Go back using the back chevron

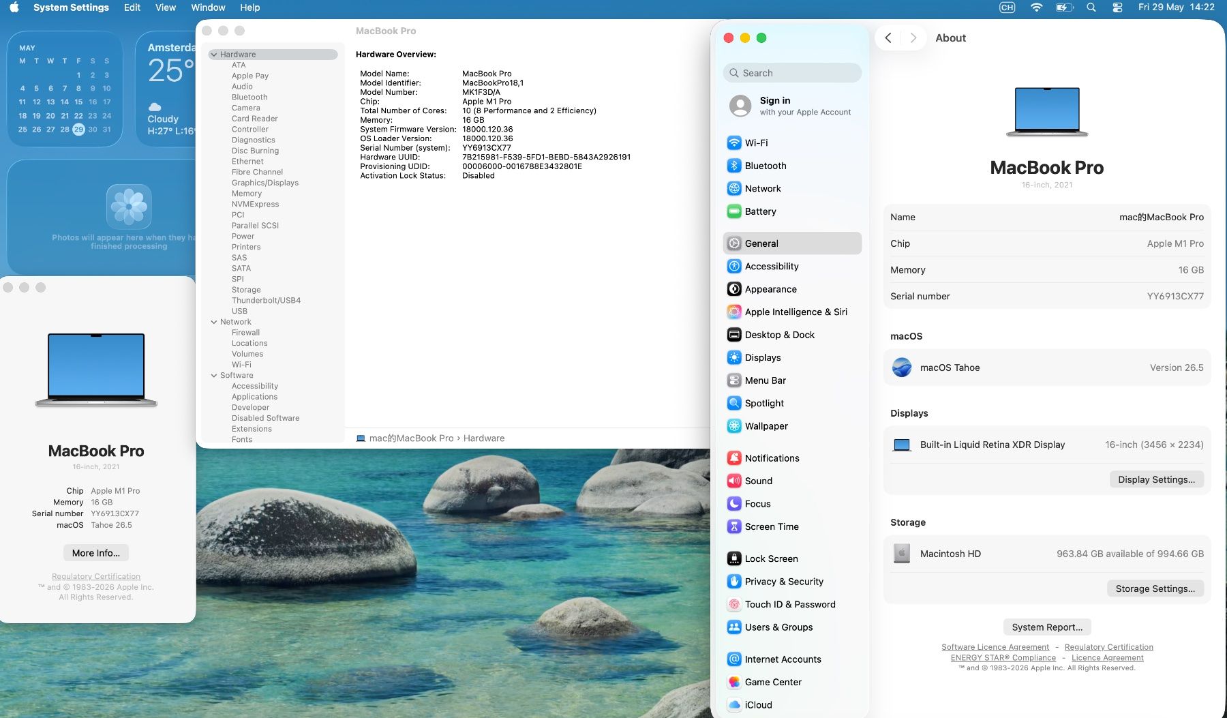click(888, 38)
